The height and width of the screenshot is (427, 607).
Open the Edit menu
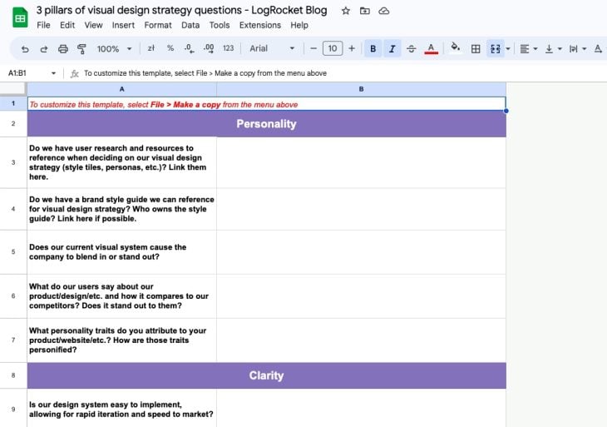[x=67, y=25]
